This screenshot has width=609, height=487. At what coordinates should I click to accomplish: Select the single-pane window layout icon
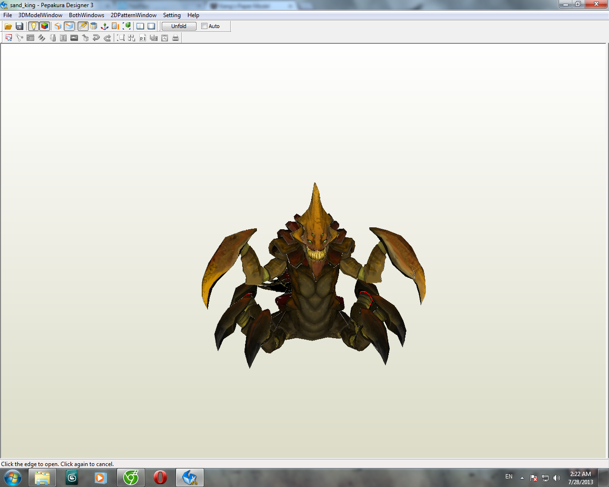coord(151,26)
